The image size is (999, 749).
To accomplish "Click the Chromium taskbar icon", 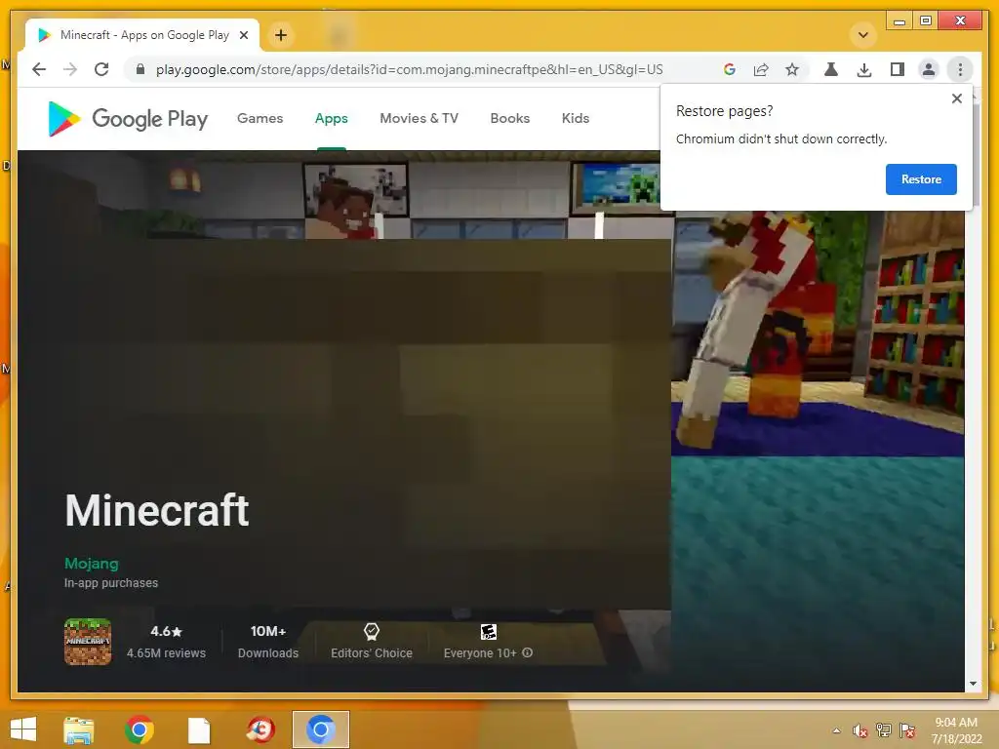I will (x=320, y=729).
